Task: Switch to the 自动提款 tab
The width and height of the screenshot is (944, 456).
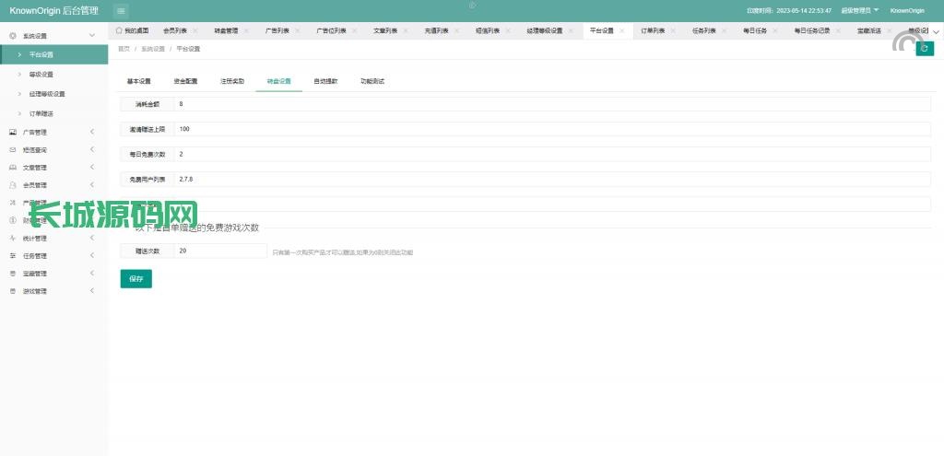Action: 325,81
